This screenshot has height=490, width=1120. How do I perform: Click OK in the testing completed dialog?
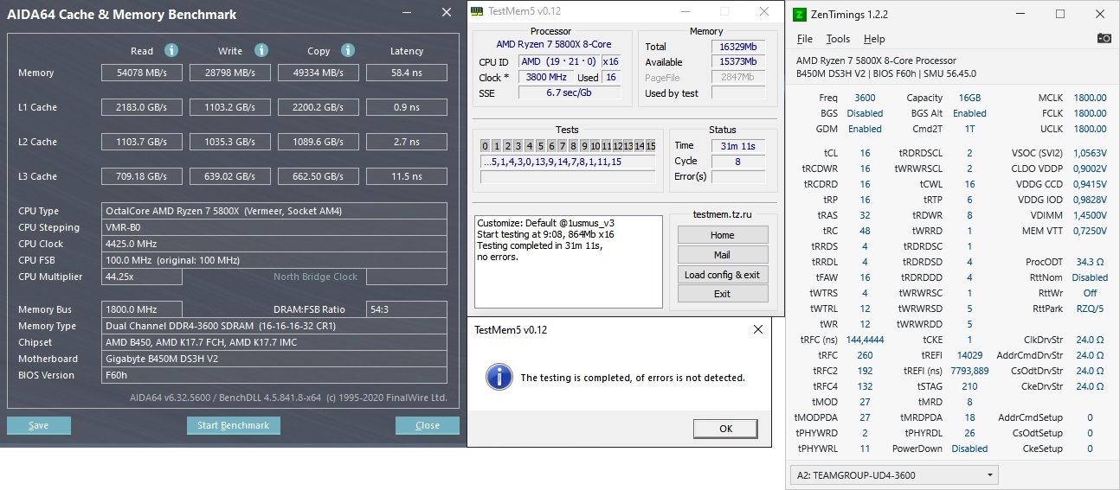point(725,429)
